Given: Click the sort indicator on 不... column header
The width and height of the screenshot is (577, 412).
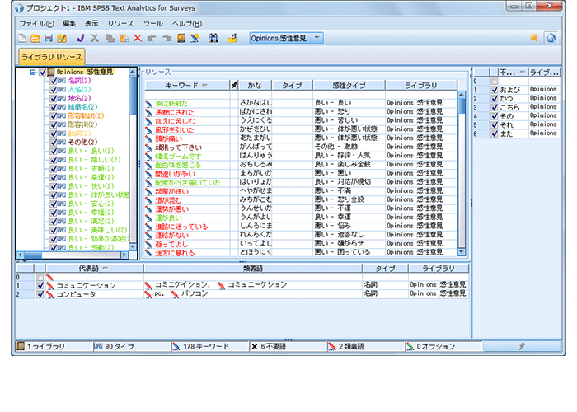Looking at the screenshot, I should pyautogui.click(x=522, y=73).
